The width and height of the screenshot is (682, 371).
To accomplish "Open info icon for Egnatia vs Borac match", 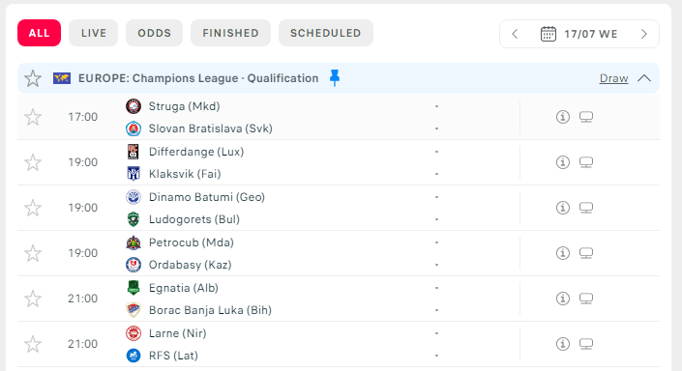I will [562, 299].
